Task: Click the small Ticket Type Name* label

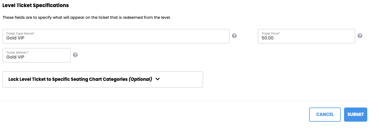Action: coord(20,33)
